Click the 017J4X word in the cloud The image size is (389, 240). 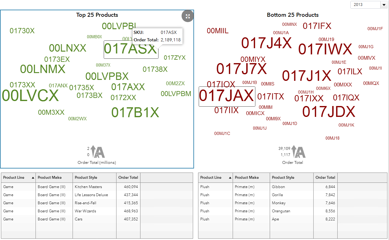point(266,43)
